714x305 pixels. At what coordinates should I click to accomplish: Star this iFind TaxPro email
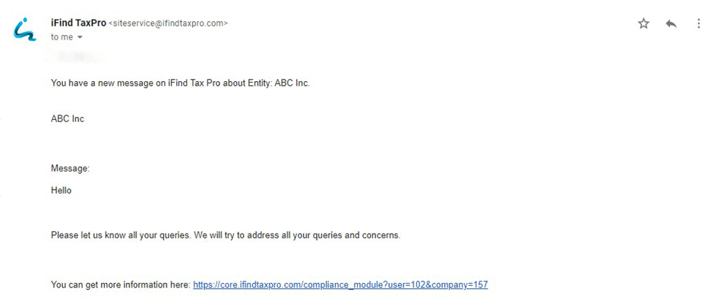(x=643, y=24)
